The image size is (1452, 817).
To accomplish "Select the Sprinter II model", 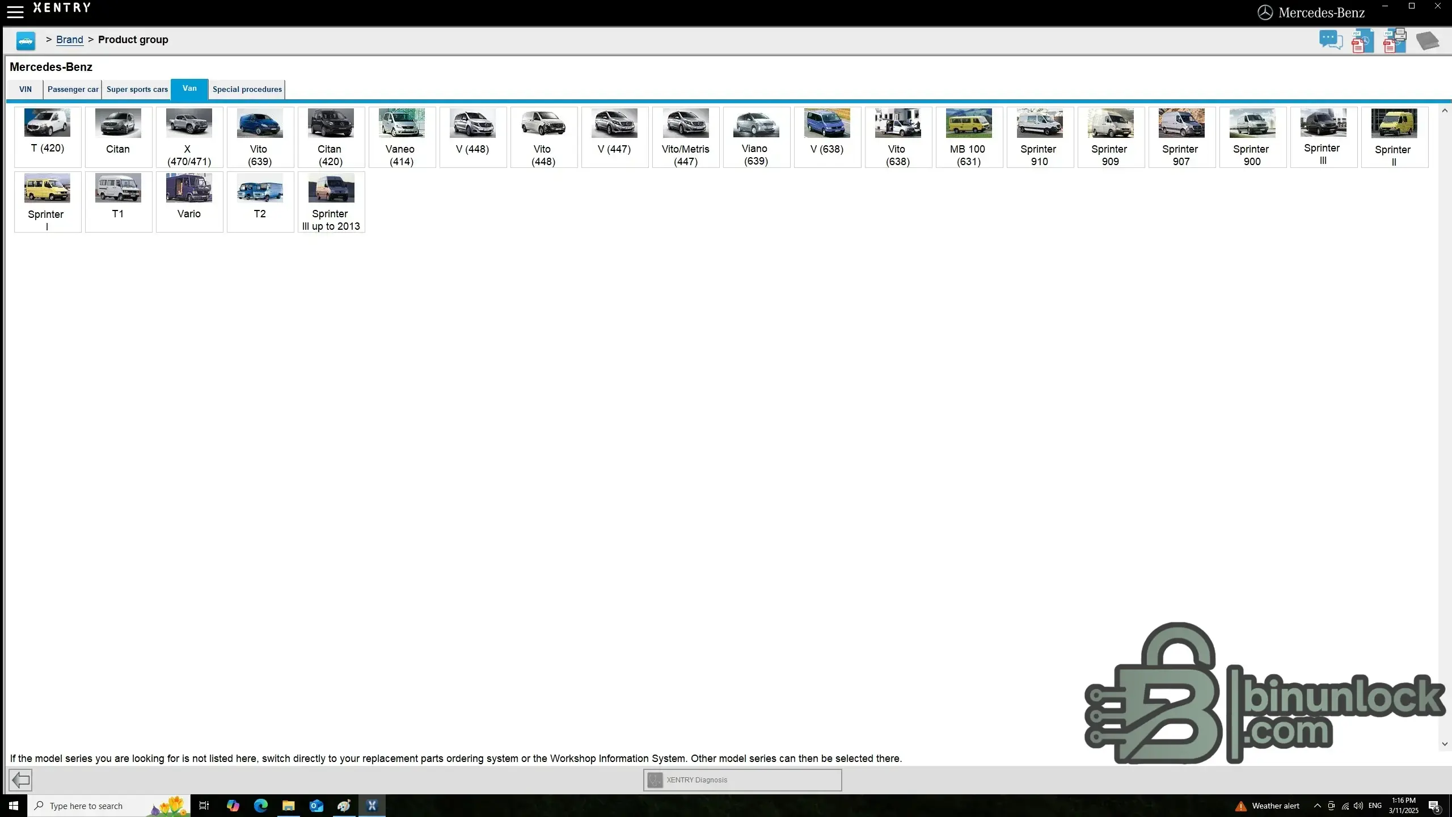I will [1395, 137].
